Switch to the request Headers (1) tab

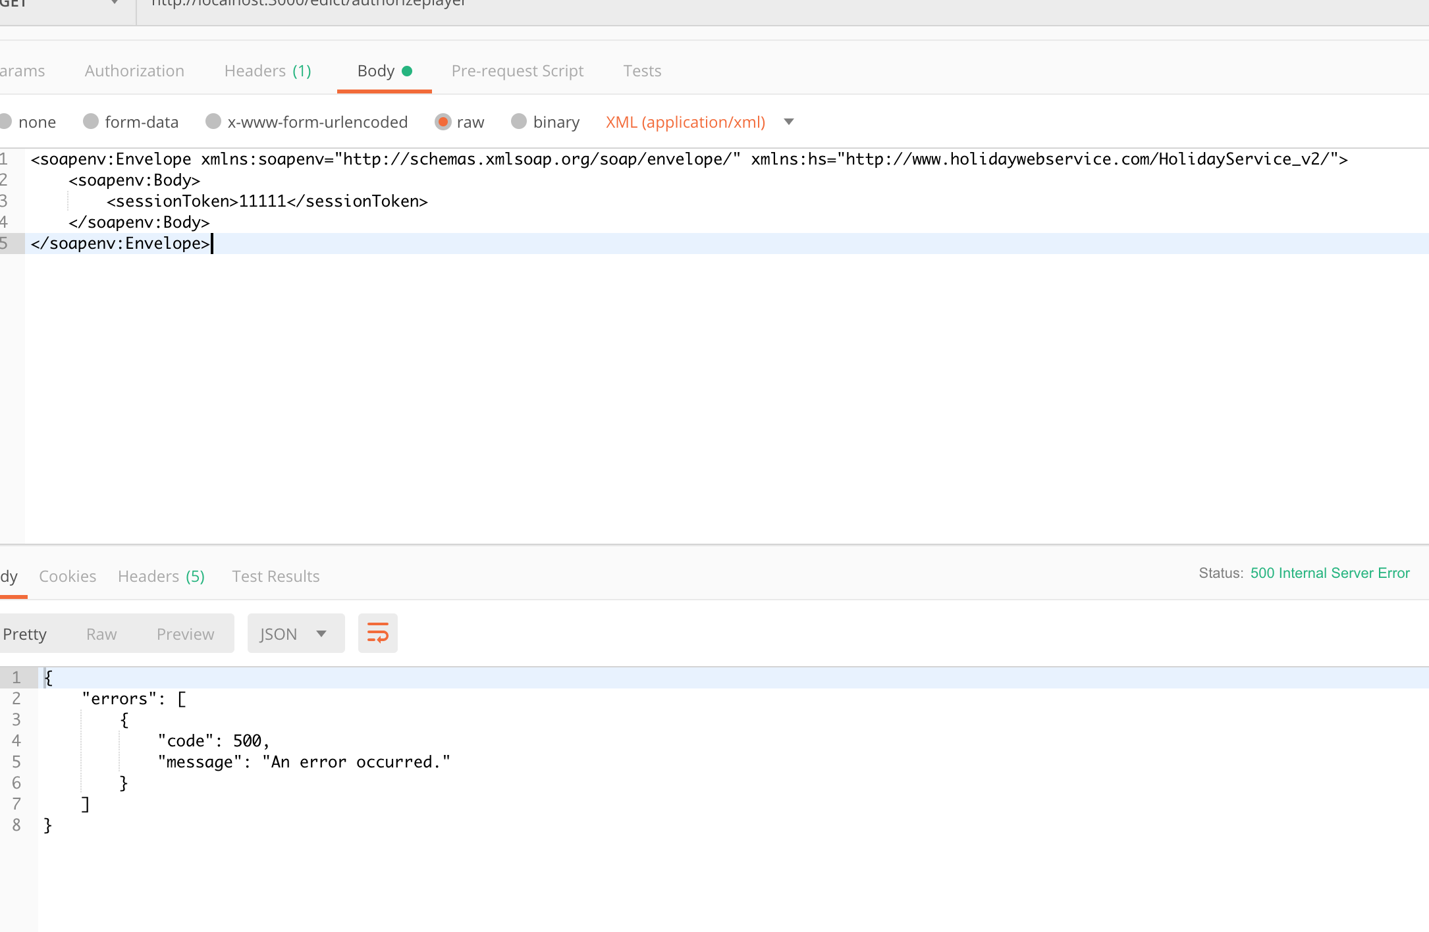click(x=267, y=70)
